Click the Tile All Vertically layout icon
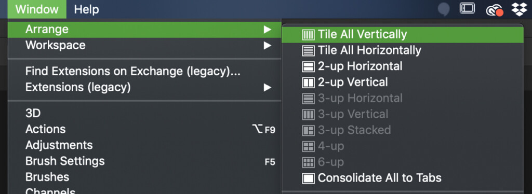This screenshot has width=532, height=194. click(308, 35)
